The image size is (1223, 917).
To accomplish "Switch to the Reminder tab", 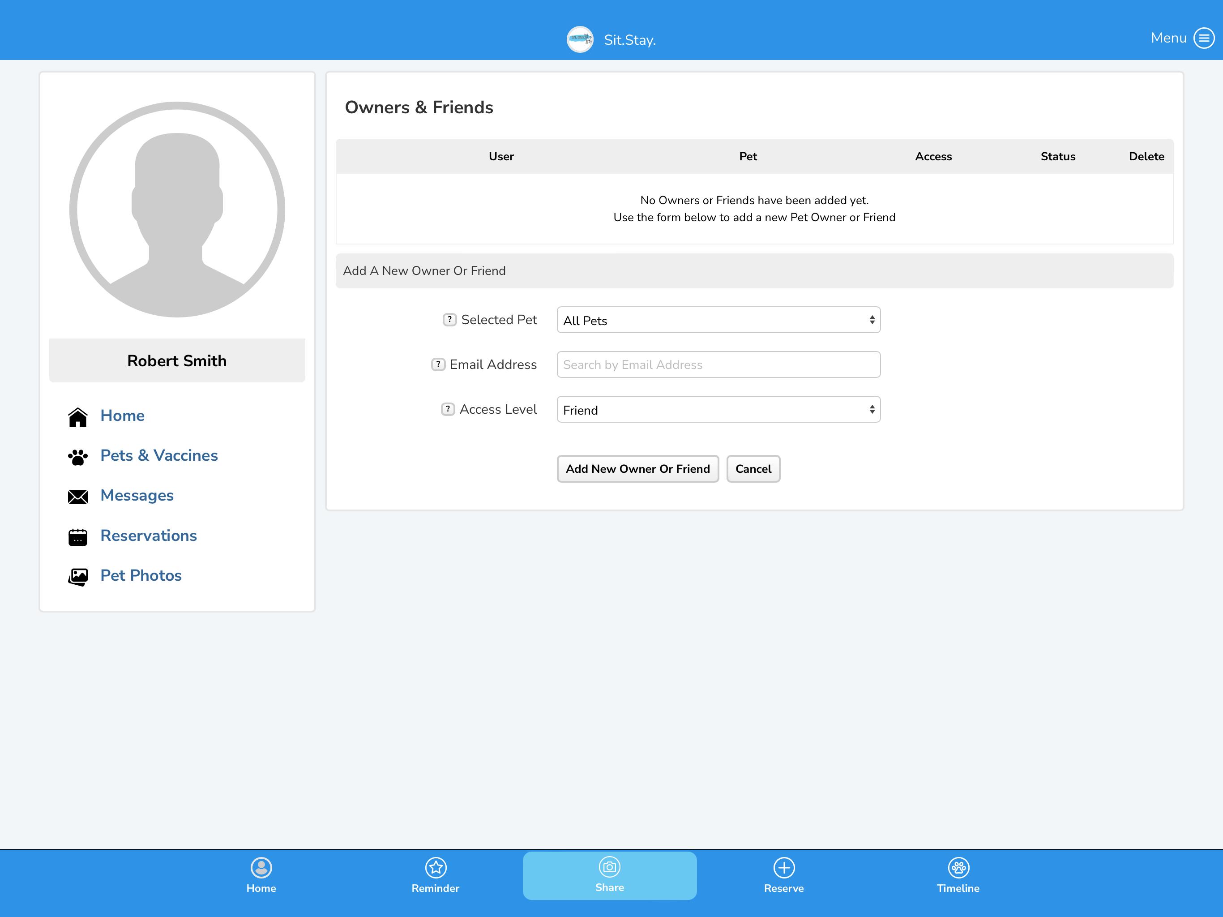I will pyautogui.click(x=436, y=875).
